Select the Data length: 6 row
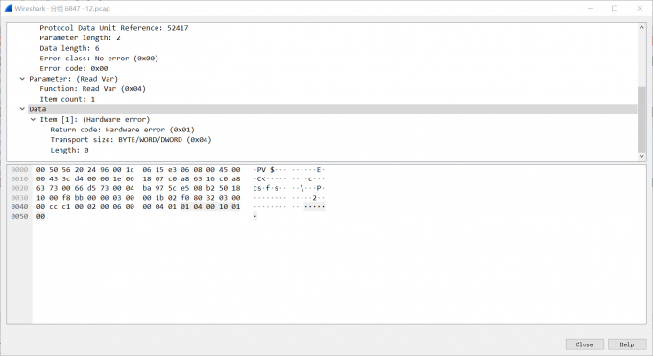 pyautogui.click(x=69, y=48)
